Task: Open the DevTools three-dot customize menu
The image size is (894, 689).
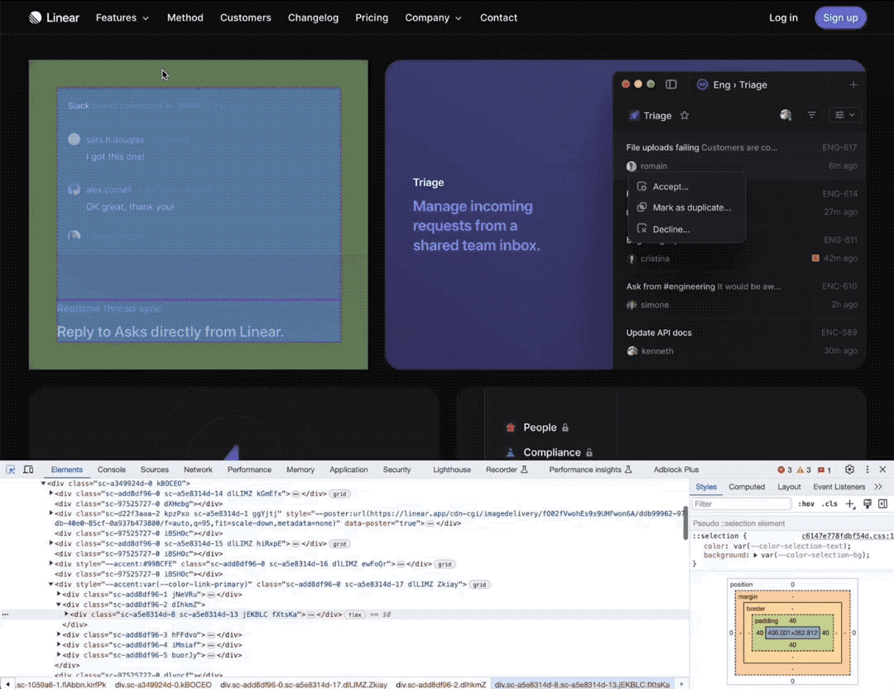Action: [868, 470]
